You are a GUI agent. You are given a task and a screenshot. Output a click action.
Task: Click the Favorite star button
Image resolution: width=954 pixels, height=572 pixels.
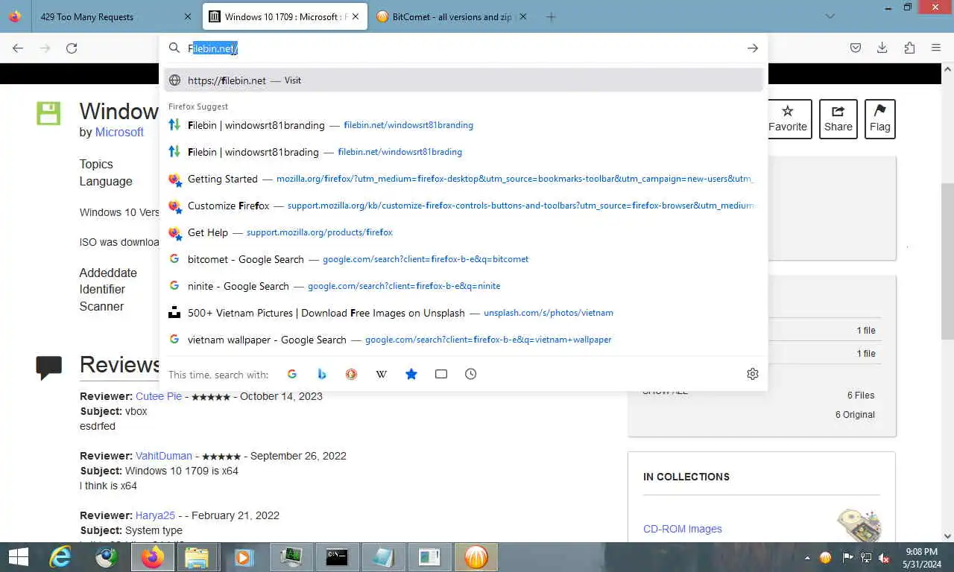pos(788,119)
